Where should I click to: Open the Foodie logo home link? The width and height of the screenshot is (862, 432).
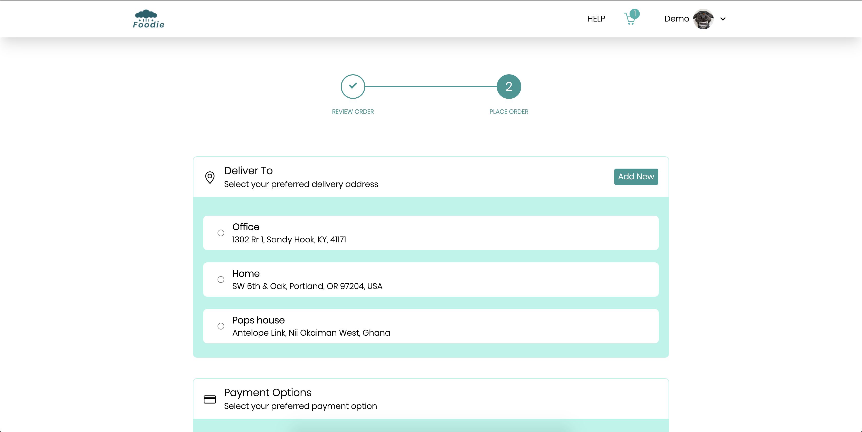(149, 19)
